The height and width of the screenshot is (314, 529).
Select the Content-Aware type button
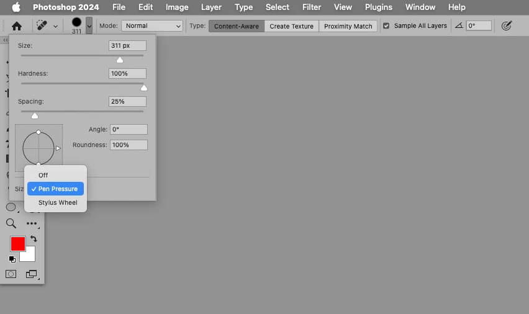click(x=236, y=26)
